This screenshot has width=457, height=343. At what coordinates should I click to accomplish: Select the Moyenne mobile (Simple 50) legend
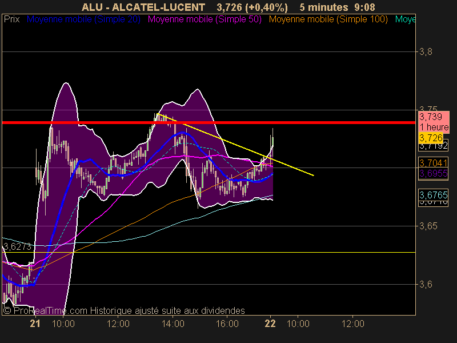click(205, 19)
